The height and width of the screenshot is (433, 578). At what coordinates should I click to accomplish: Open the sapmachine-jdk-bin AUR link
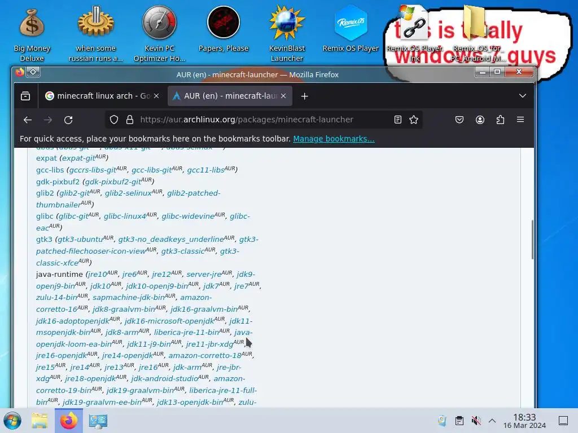click(134, 297)
